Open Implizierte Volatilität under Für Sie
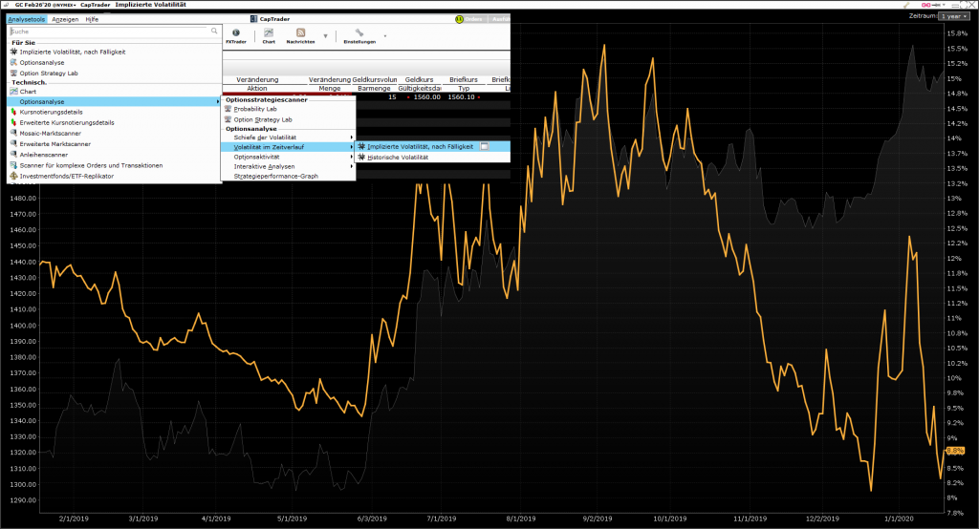Screen dimensions: 979x529 tap(72, 52)
